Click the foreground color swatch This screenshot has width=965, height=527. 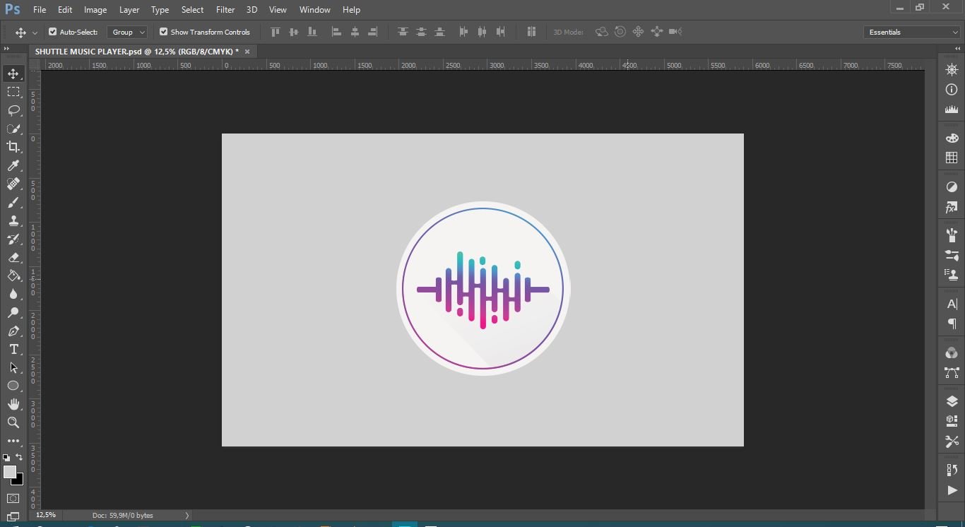(9, 472)
